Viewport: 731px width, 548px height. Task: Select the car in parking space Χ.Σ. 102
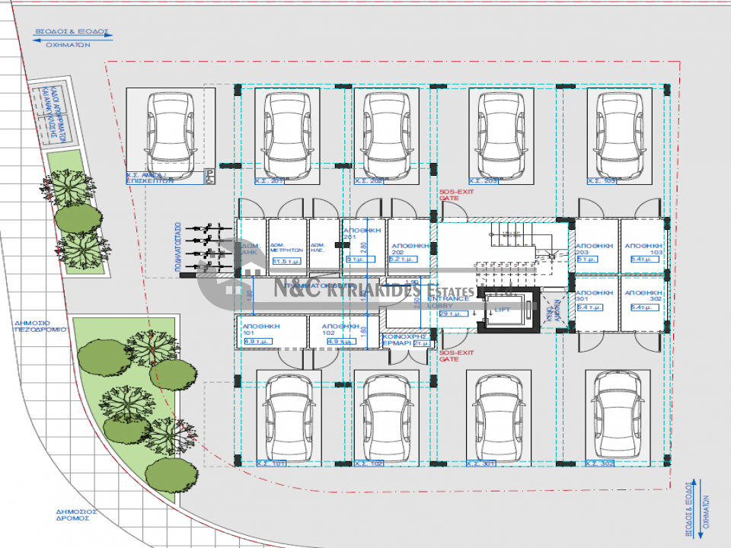[387, 418]
